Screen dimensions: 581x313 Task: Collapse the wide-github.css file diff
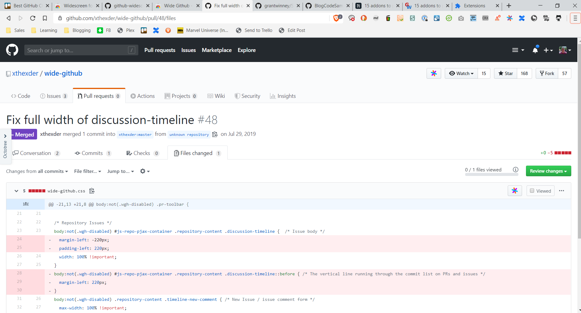pos(16,191)
